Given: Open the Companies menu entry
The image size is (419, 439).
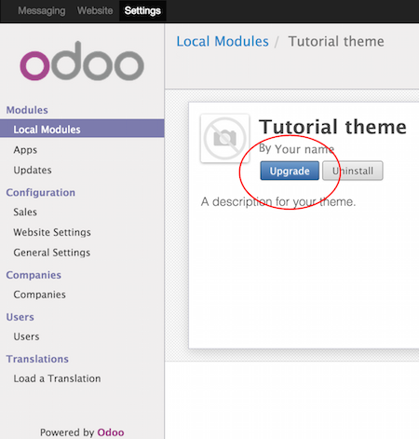Looking at the screenshot, I should point(39,295).
